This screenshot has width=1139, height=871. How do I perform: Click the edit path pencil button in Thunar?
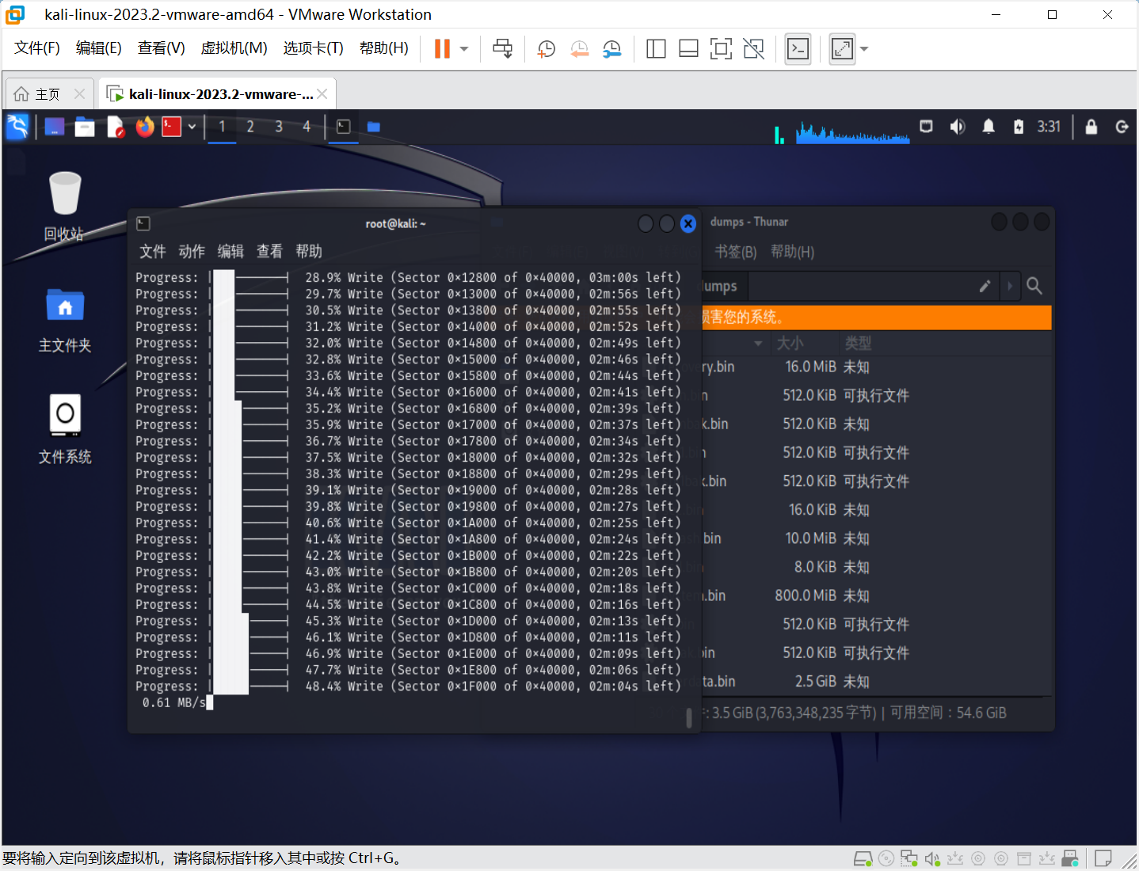[x=985, y=286]
